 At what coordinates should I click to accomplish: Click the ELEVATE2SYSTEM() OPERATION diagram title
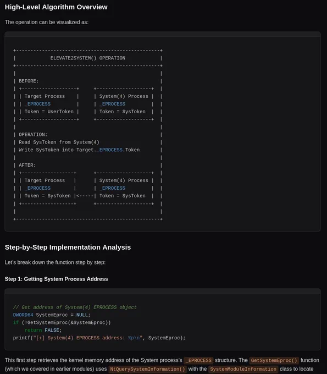click(x=88, y=58)
